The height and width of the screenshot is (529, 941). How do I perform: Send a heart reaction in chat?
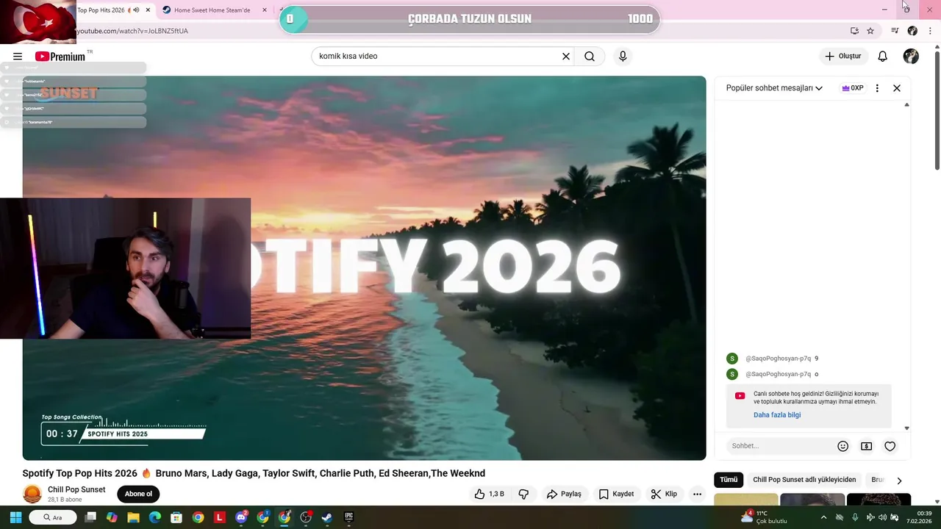[890, 446]
